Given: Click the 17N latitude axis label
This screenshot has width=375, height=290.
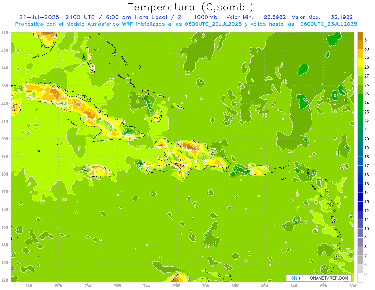Looking at the screenshot, I should point(5,192).
